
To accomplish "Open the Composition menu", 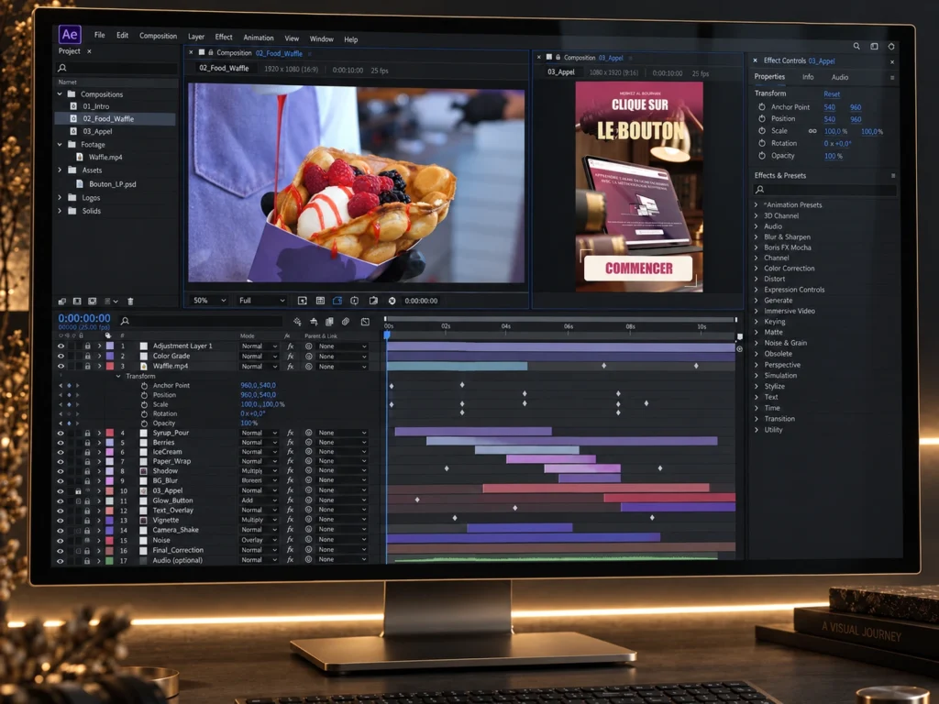I will click(158, 36).
